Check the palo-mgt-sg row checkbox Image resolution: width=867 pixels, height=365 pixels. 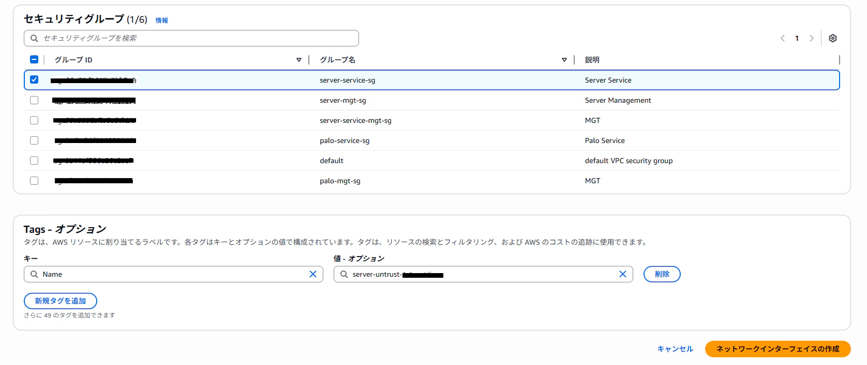click(34, 181)
